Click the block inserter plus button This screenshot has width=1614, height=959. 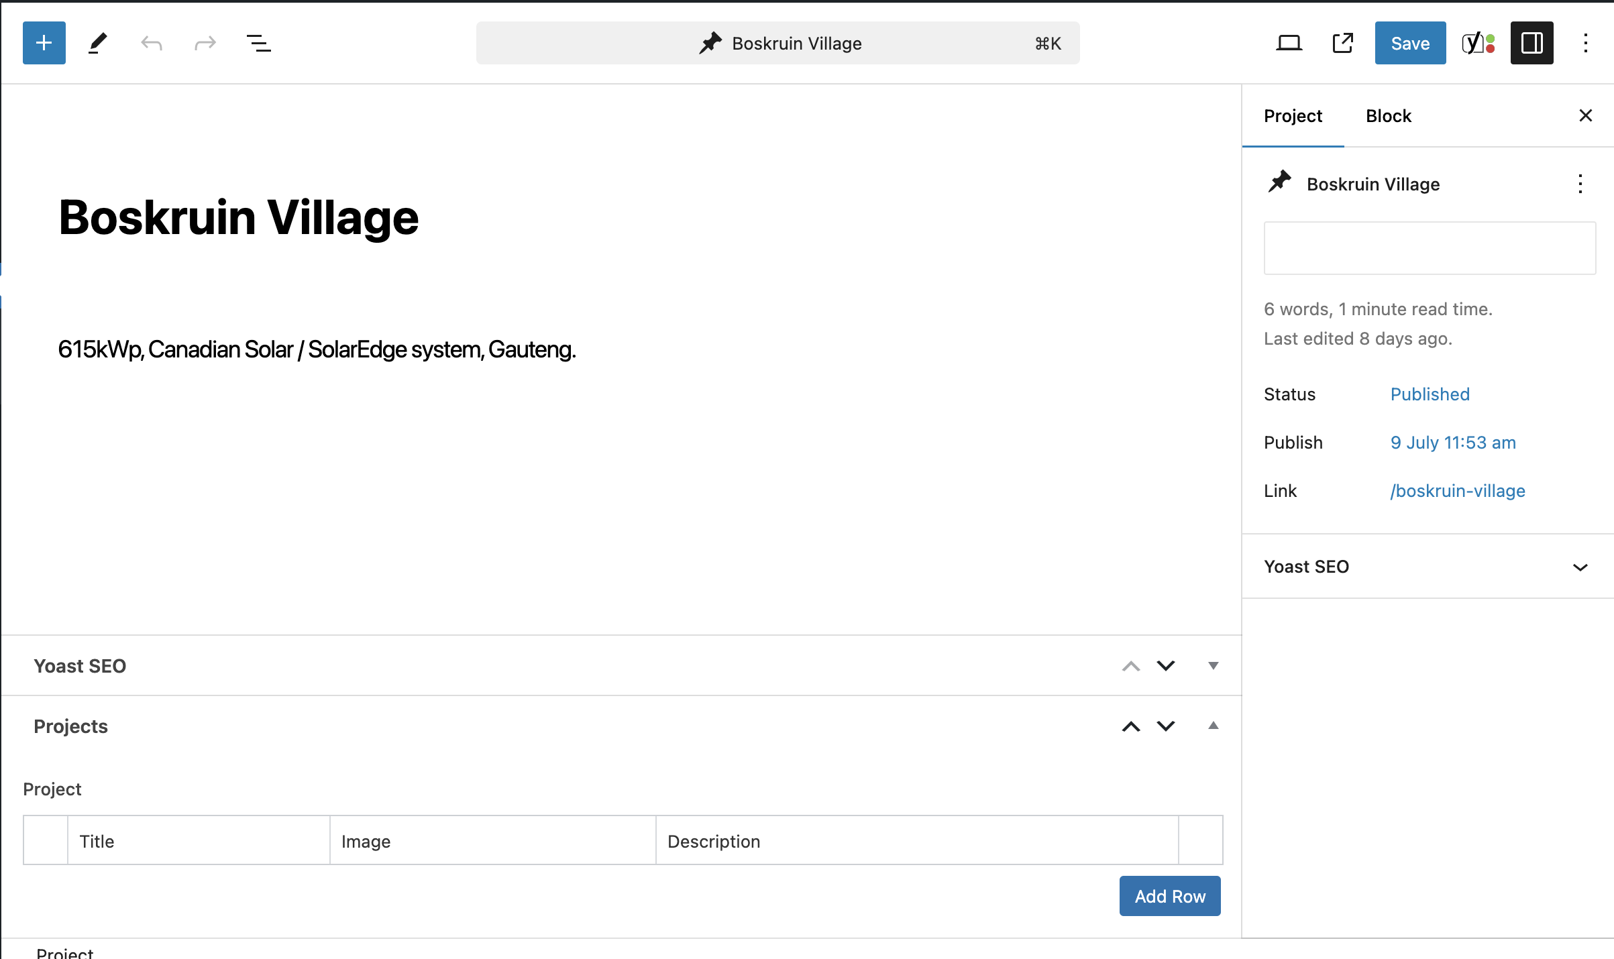coord(44,43)
